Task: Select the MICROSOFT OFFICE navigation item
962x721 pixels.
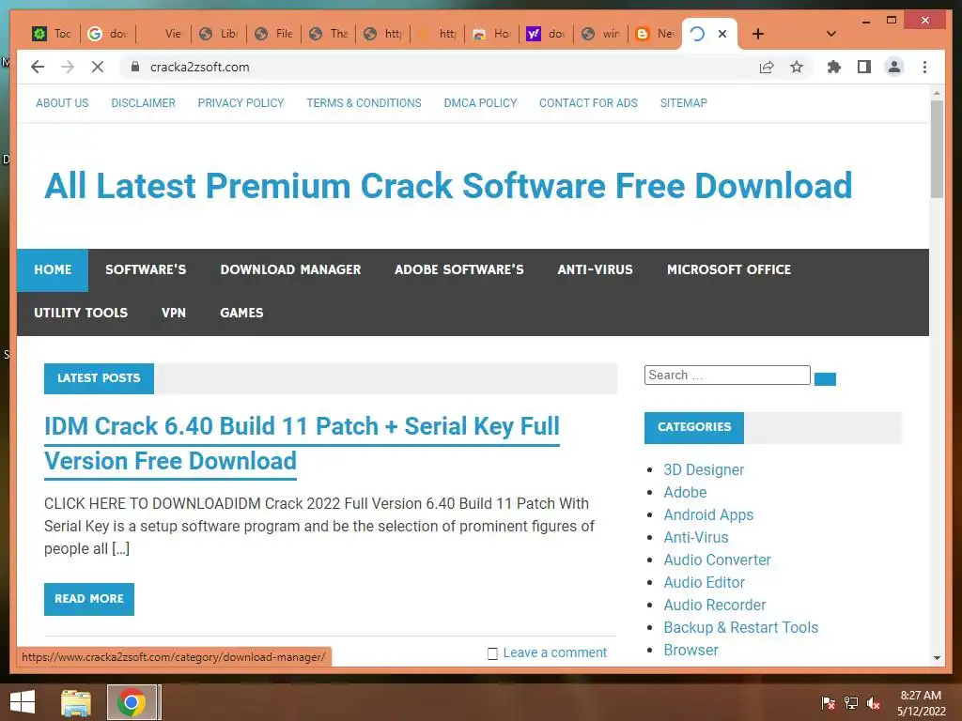Action: (x=729, y=269)
